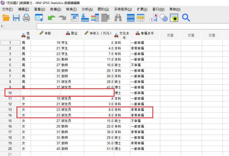
Task: Open the 帮助 menu
Action: coord(175,9)
